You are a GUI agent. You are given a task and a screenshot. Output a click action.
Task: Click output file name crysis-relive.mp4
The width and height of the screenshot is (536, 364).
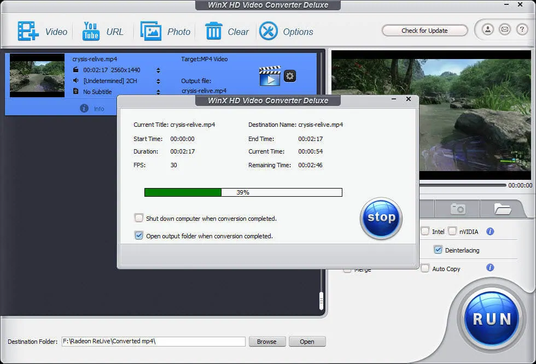point(204,91)
